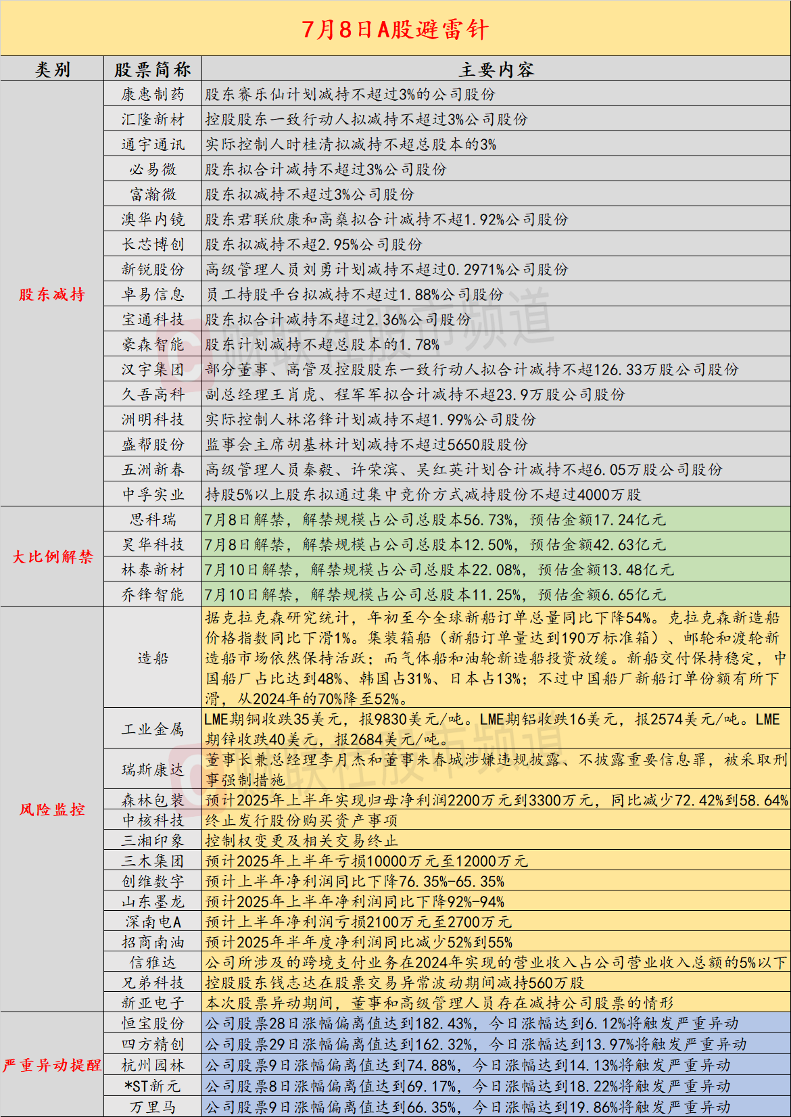791x1117 pixels.
Task: Click the stock name 康惠制药
Action: click(153, 95)
